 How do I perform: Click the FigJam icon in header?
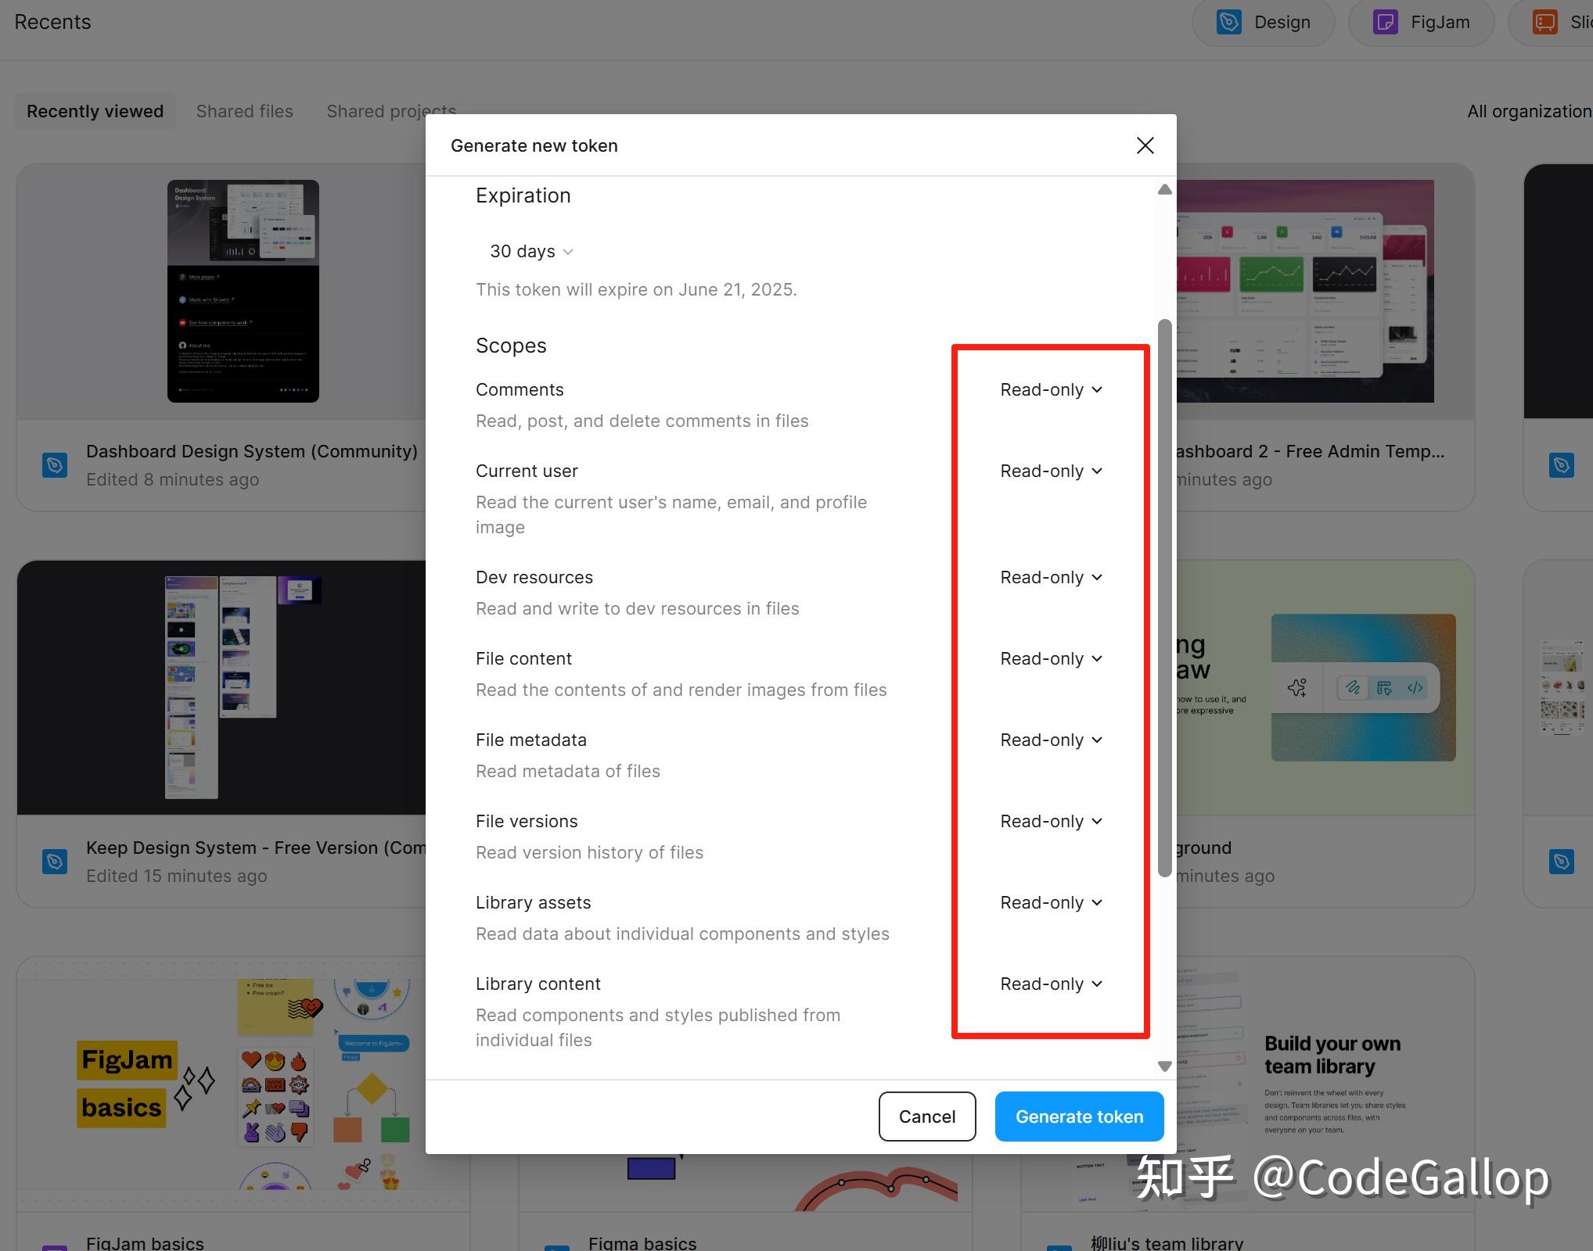1385,22
